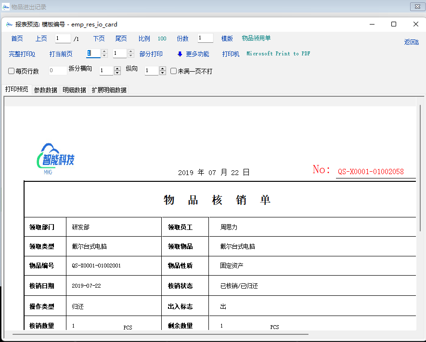Screen dimensions: 426x342
Task: Click the 完整打印 button
Action: tap(22, 54)
